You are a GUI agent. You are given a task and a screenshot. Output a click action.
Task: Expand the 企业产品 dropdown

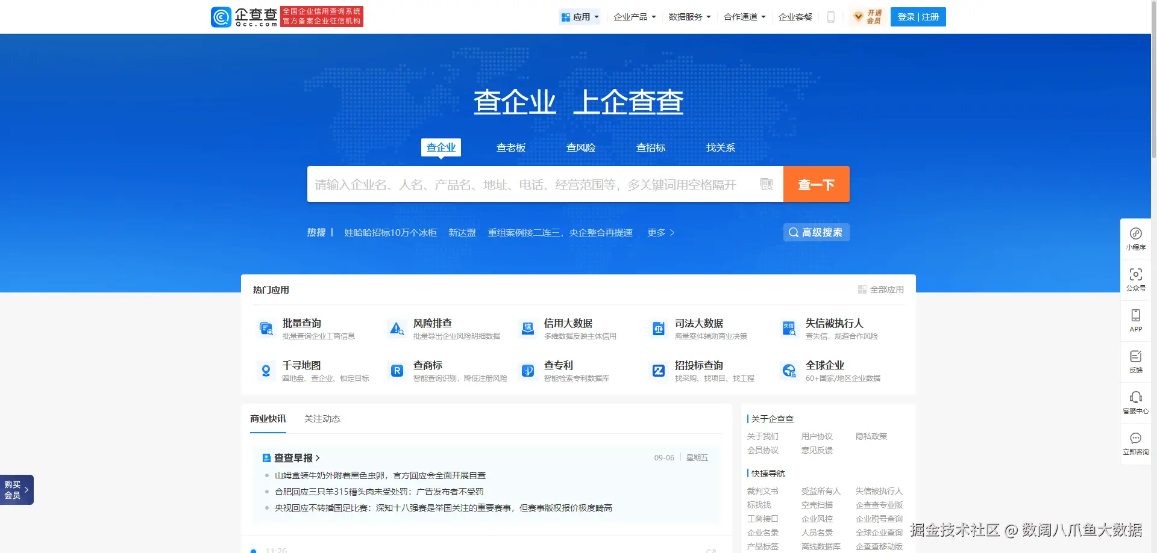click(x=635, y=17)
